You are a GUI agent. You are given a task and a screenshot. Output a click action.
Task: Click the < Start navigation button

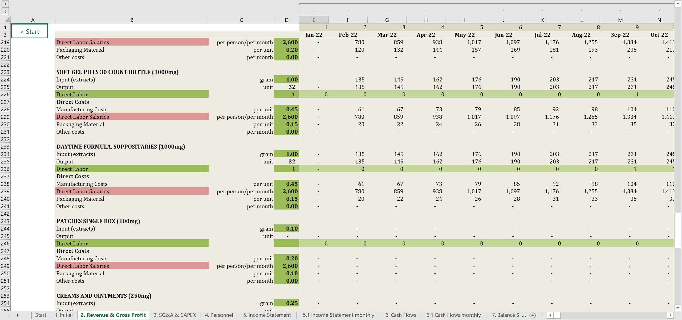(30, 31)
